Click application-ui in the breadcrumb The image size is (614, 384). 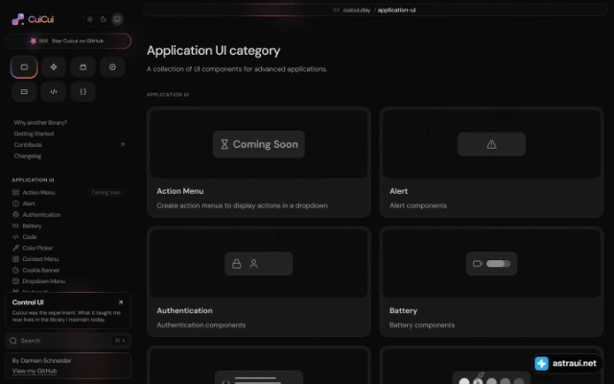point(396,10)
